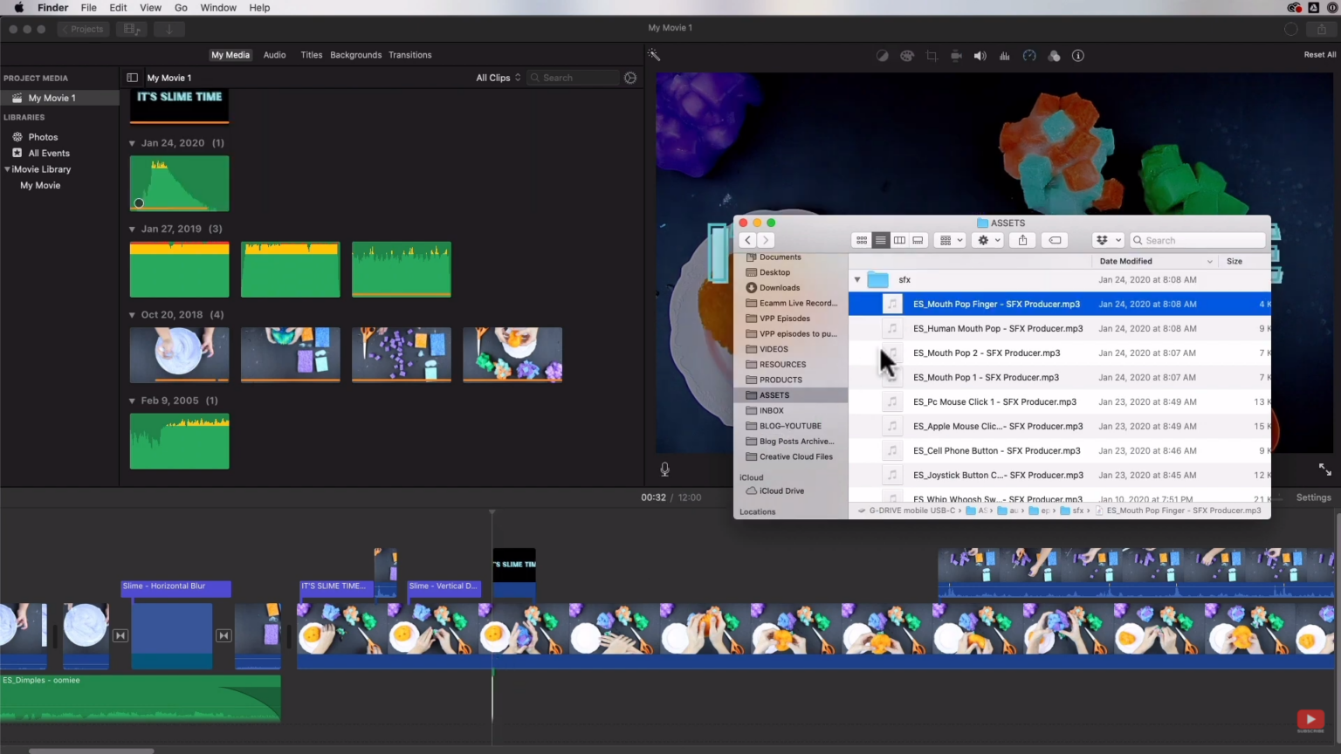Switch Finder to icon view
The width and height of the screenshot is (1341, 754).
pos(862,240)
